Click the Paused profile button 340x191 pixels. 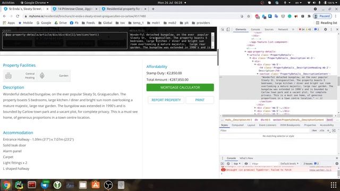322,16
